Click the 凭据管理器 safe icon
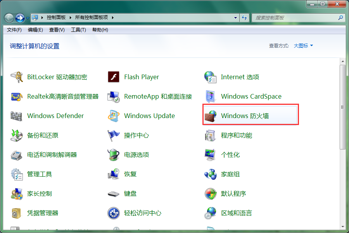The image size is (349, 233). pyautogui.click(x=16, y=213)
